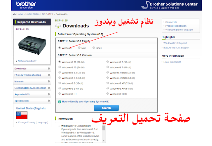Follow the United States breadcrumb link
The image size is (212, 146).
(32, 14)
